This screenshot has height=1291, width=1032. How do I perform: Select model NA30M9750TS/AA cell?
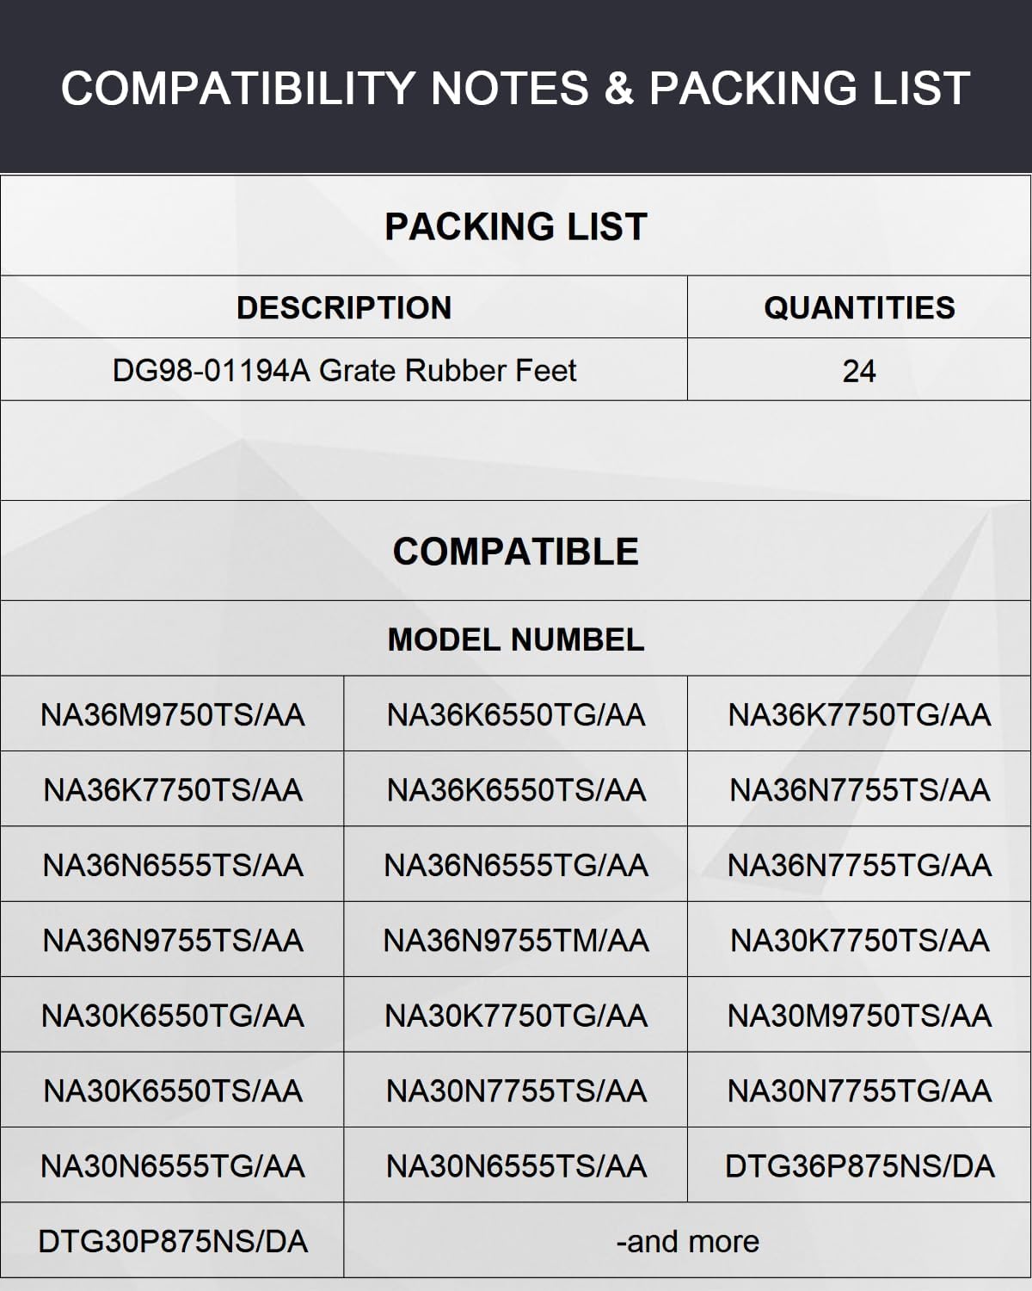(x=859, y=1016)
